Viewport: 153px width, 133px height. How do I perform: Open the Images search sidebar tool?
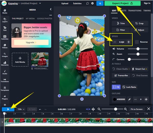click(5, 55)
